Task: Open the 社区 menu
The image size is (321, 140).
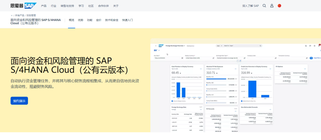Action: click(91, 6)
